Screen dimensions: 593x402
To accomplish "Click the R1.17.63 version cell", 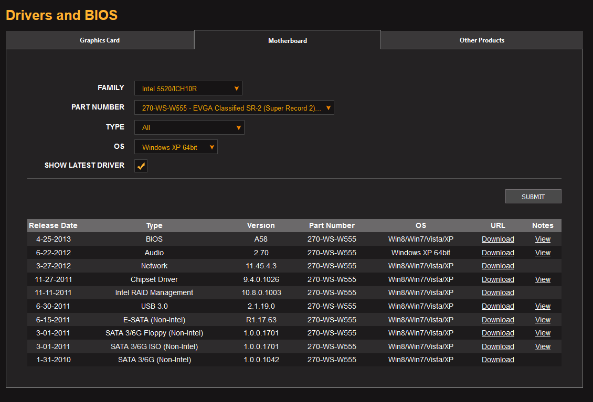I will coord(261,320).
